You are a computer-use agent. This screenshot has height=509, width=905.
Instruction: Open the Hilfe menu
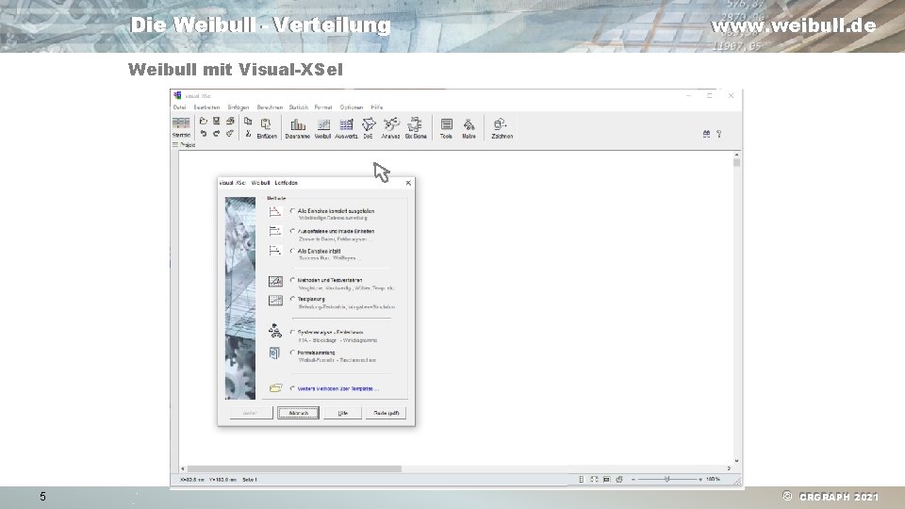tap(377, 107)
